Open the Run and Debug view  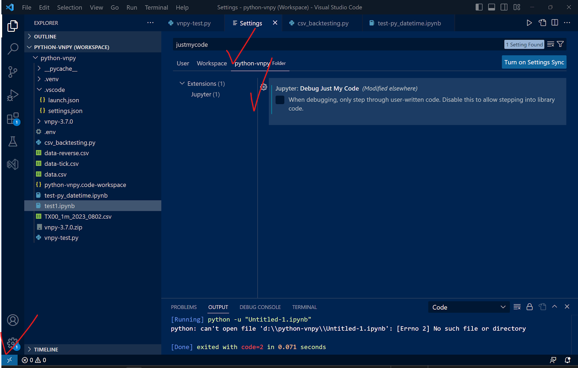coord(13,95)
